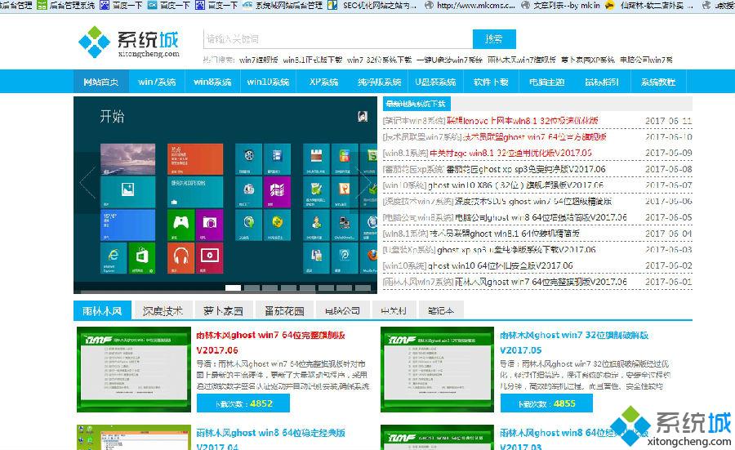
Task: Open the XP系统 navigation item
Action: 324,82
